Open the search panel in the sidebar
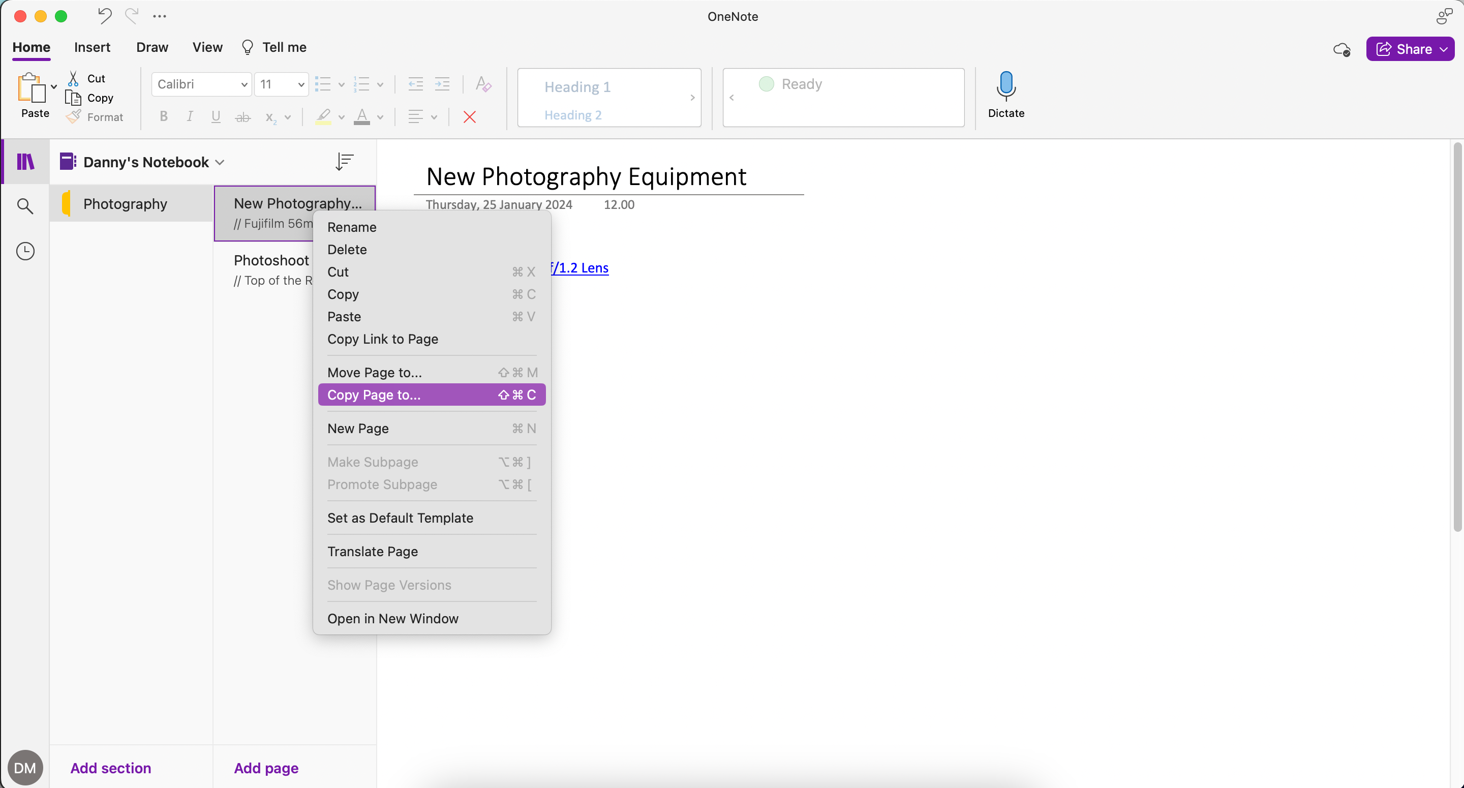Viewport: 1464px width, 788px height. (x=25, y=206)
